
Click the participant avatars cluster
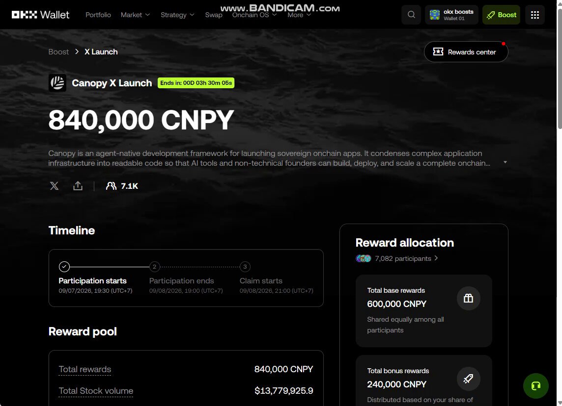point(364,258)
